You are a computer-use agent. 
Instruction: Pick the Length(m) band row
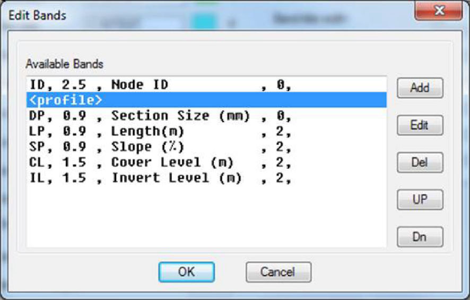click(x=159, y=131)
